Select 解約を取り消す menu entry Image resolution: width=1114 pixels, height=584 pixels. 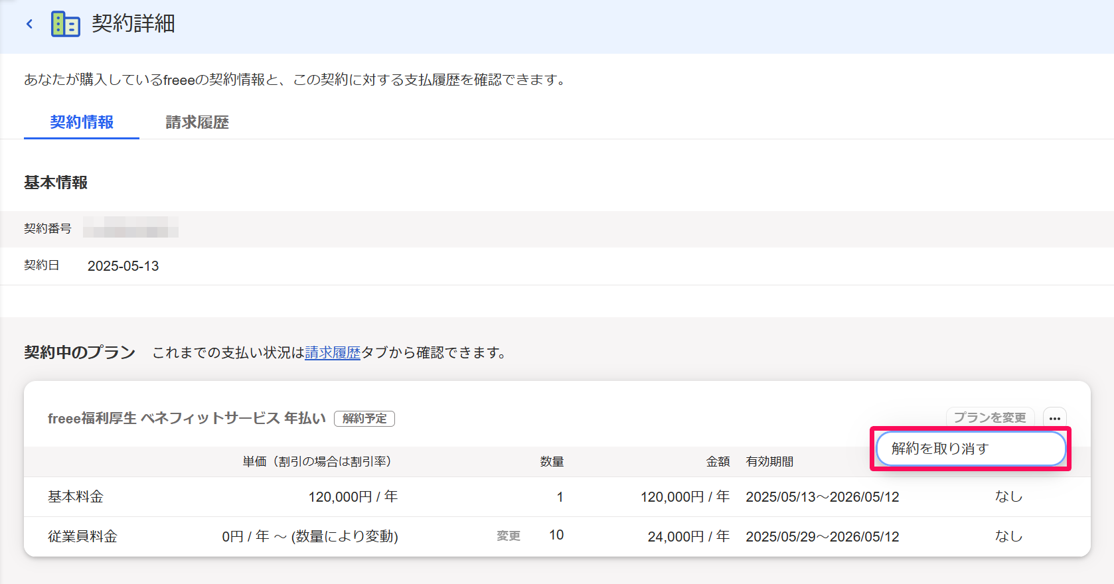[971, 449]
